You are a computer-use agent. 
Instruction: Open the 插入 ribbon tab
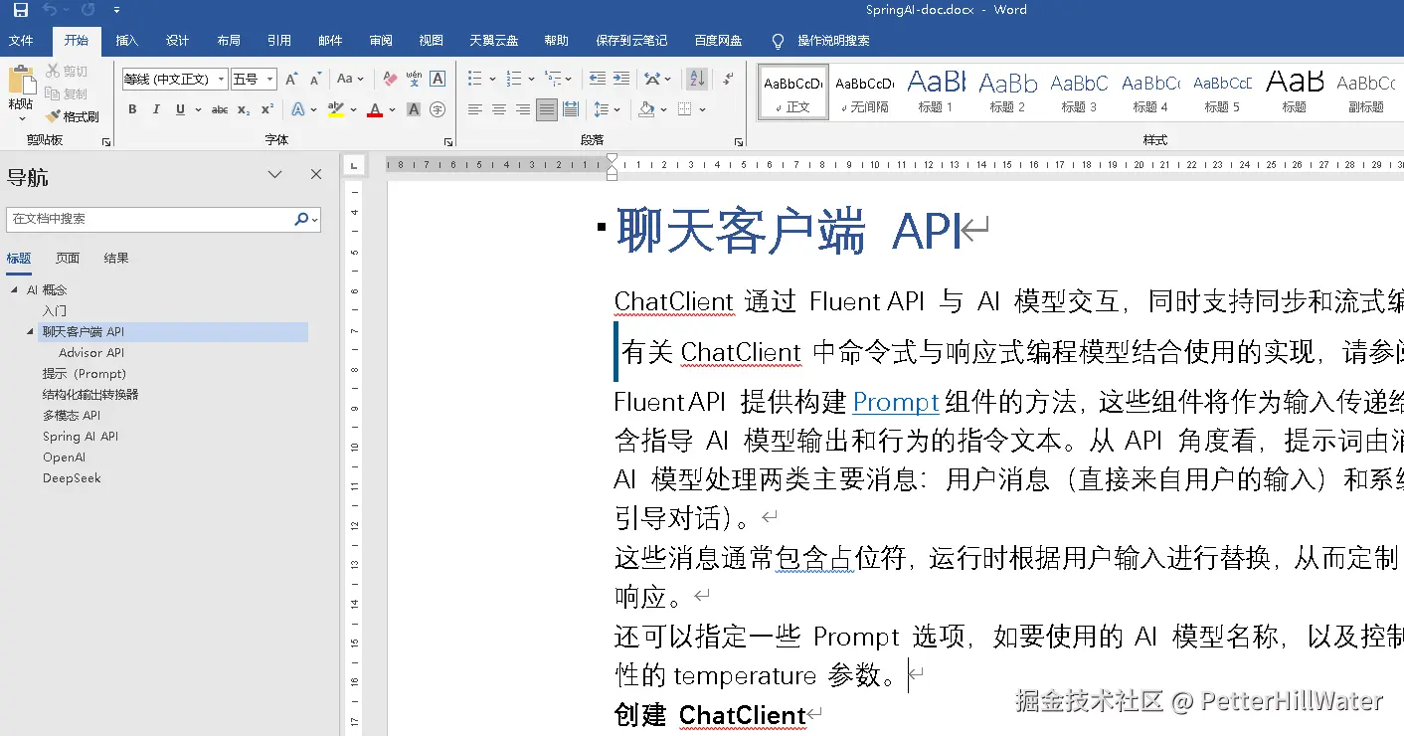(x=126, y=41)
